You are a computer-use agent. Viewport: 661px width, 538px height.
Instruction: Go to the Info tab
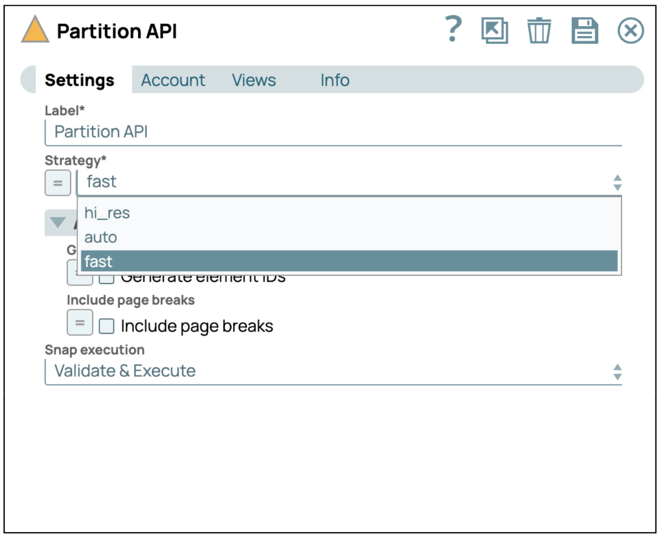coord(334,80)
